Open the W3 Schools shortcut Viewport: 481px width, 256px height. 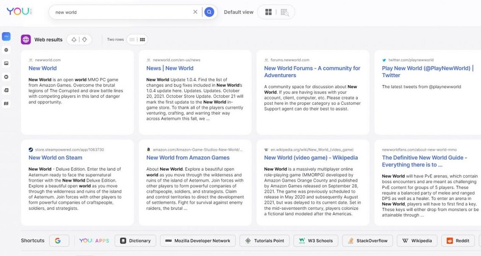click(x=316, y=241)
